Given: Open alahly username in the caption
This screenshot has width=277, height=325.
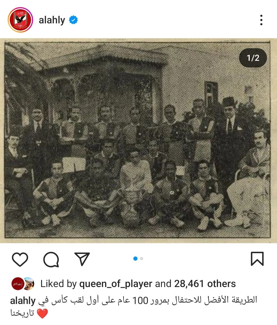Looking at the screenshot, I should pyautogui.click(x=23, y=300).
